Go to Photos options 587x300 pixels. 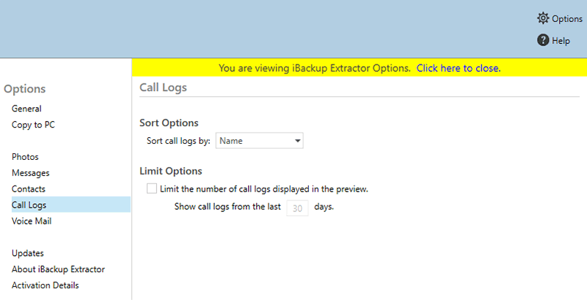tap(25, 157)
